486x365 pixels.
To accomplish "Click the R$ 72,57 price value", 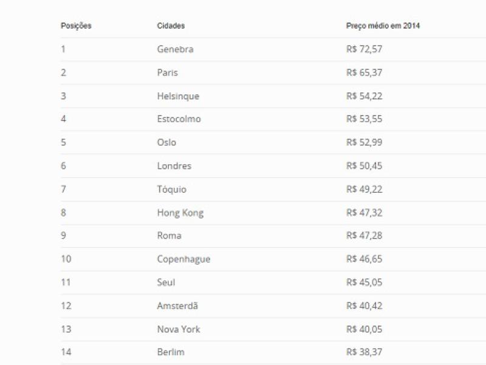I will (364, 49).
